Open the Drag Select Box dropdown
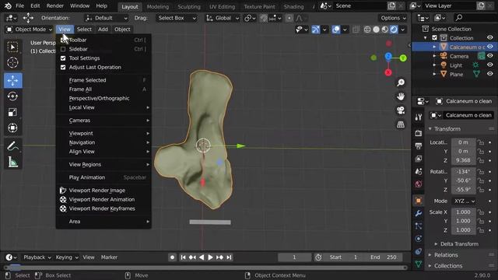498x280 pixels. (177, 18)
